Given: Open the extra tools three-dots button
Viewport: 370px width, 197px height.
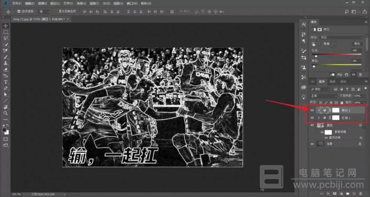Looking at the screenshot, I should point(5,119).
